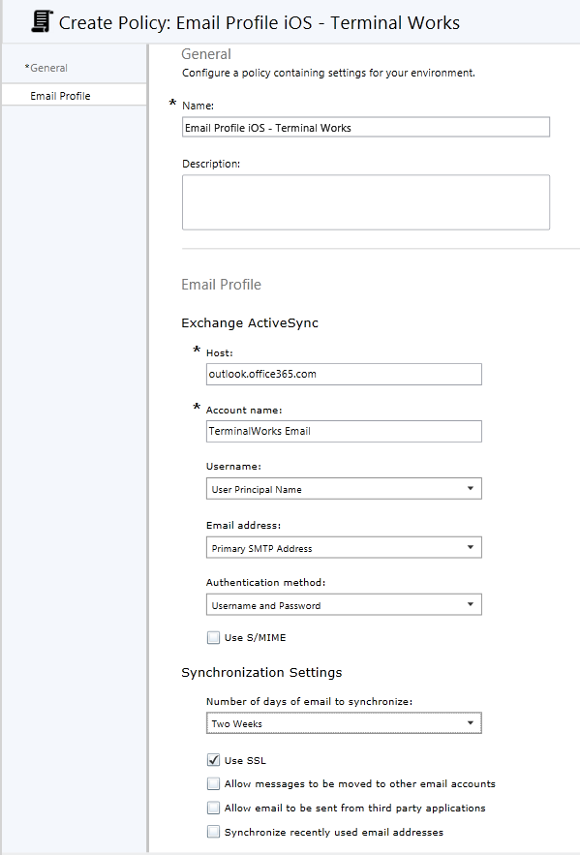
Task: Enable the Use S/MIME checkbox
Action: pos(213,637)
